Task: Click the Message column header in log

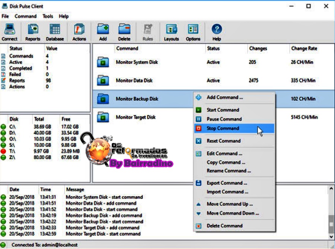Action: (75, 189)
